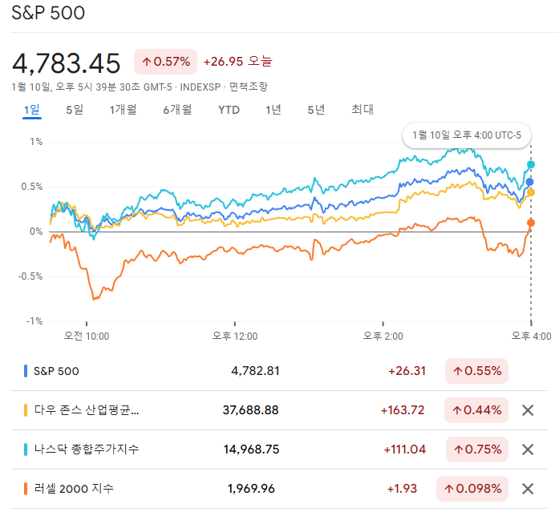Click the 다우 존스 0.44% badge
Screen dimensions: 559x516
coord(476,410)
